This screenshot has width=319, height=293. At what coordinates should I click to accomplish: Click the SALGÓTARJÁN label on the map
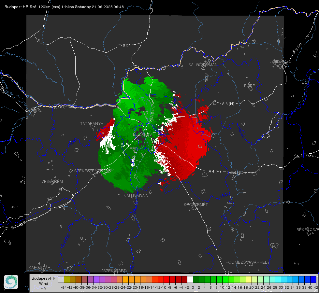203,65
